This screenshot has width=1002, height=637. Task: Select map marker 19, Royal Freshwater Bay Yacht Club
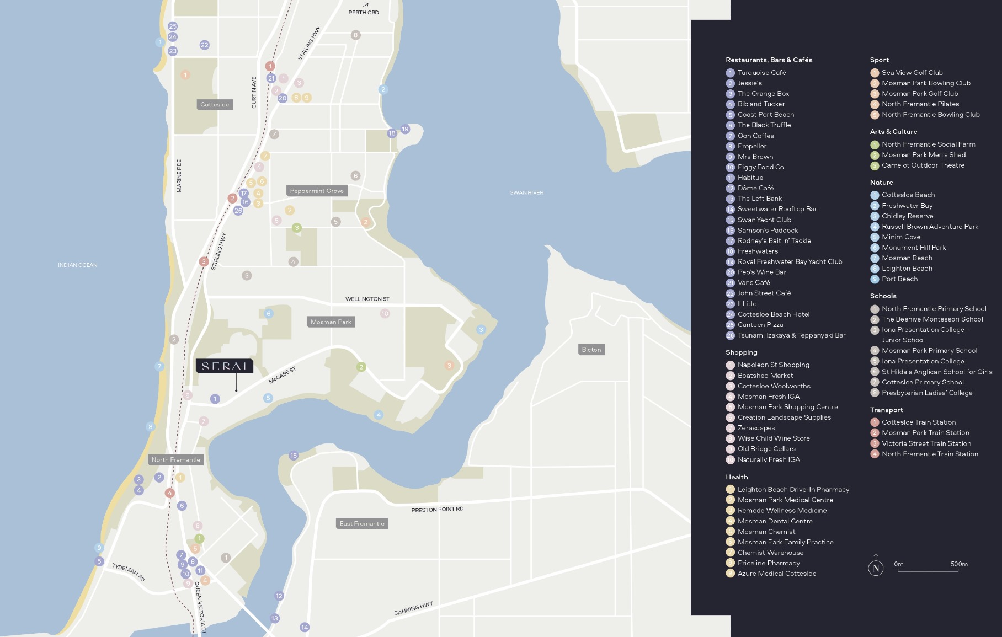[405, 129]
